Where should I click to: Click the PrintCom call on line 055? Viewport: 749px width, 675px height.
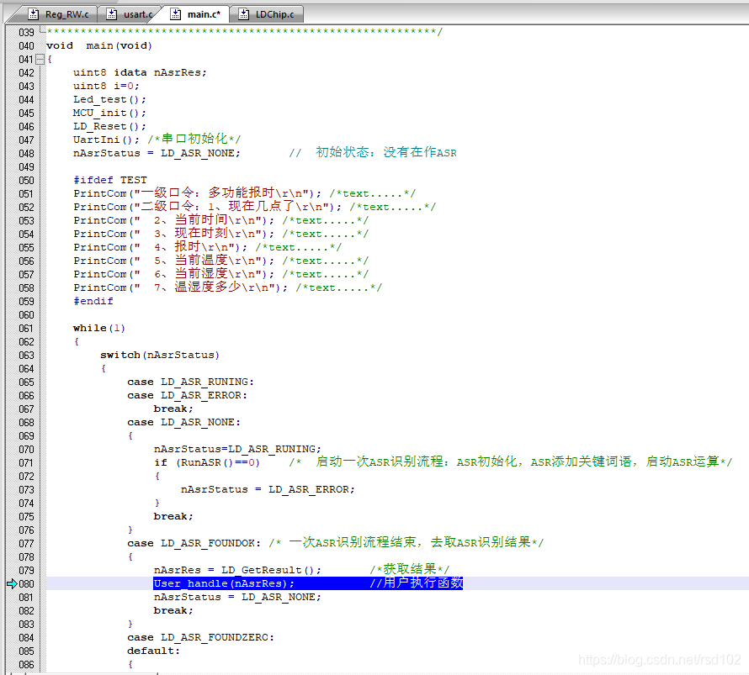160,247
